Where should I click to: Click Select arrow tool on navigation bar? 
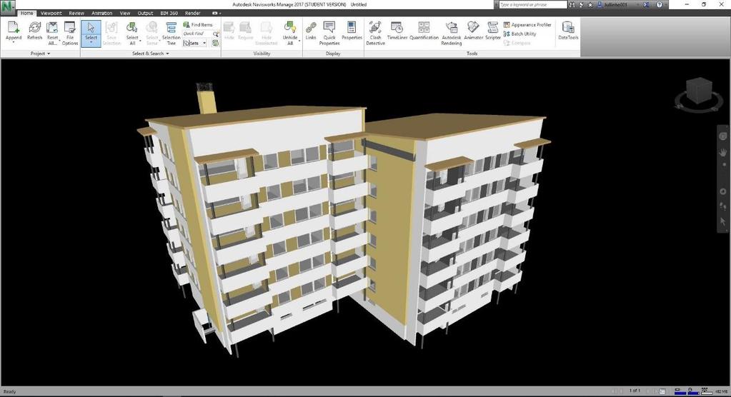coord(723,221)
